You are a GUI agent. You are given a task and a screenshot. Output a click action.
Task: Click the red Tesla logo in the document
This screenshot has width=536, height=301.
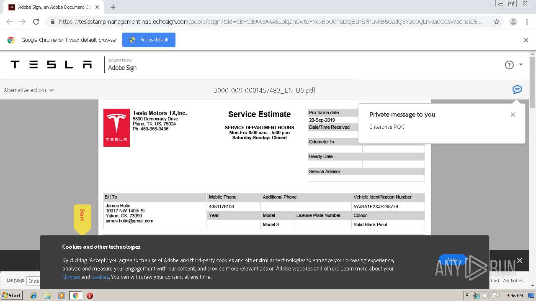click(116, 128)
